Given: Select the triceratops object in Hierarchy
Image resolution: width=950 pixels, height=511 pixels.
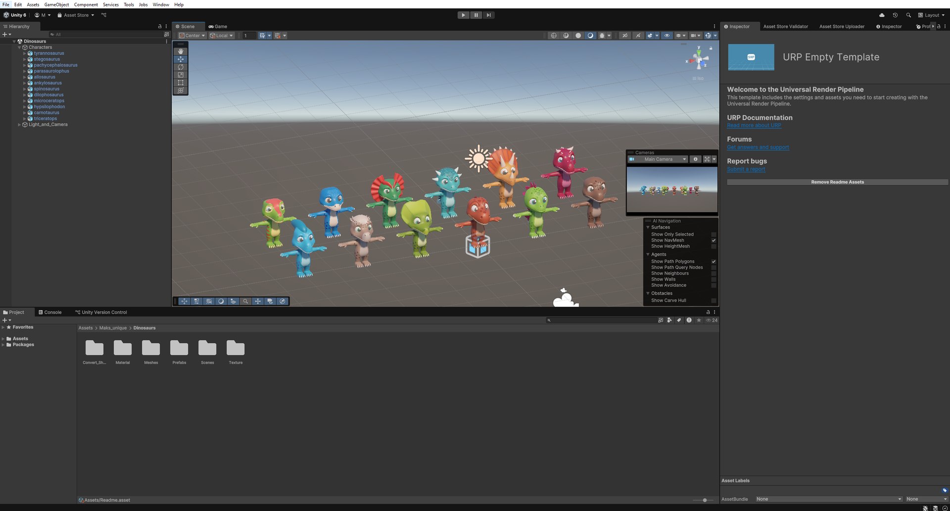Looking at the screenshot, I should [x=46, y=119].
